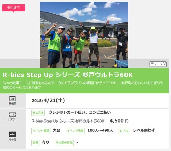Image resolution: width=171 pixels, height=151 pixels.
Task: Click the etc その他 icon
Action: click(x=13, y=134)
